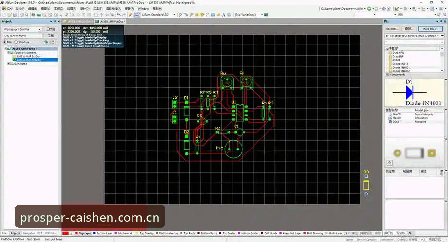Click the 工作台 workspace button
The image size is (448, 242).
point(50,29)
